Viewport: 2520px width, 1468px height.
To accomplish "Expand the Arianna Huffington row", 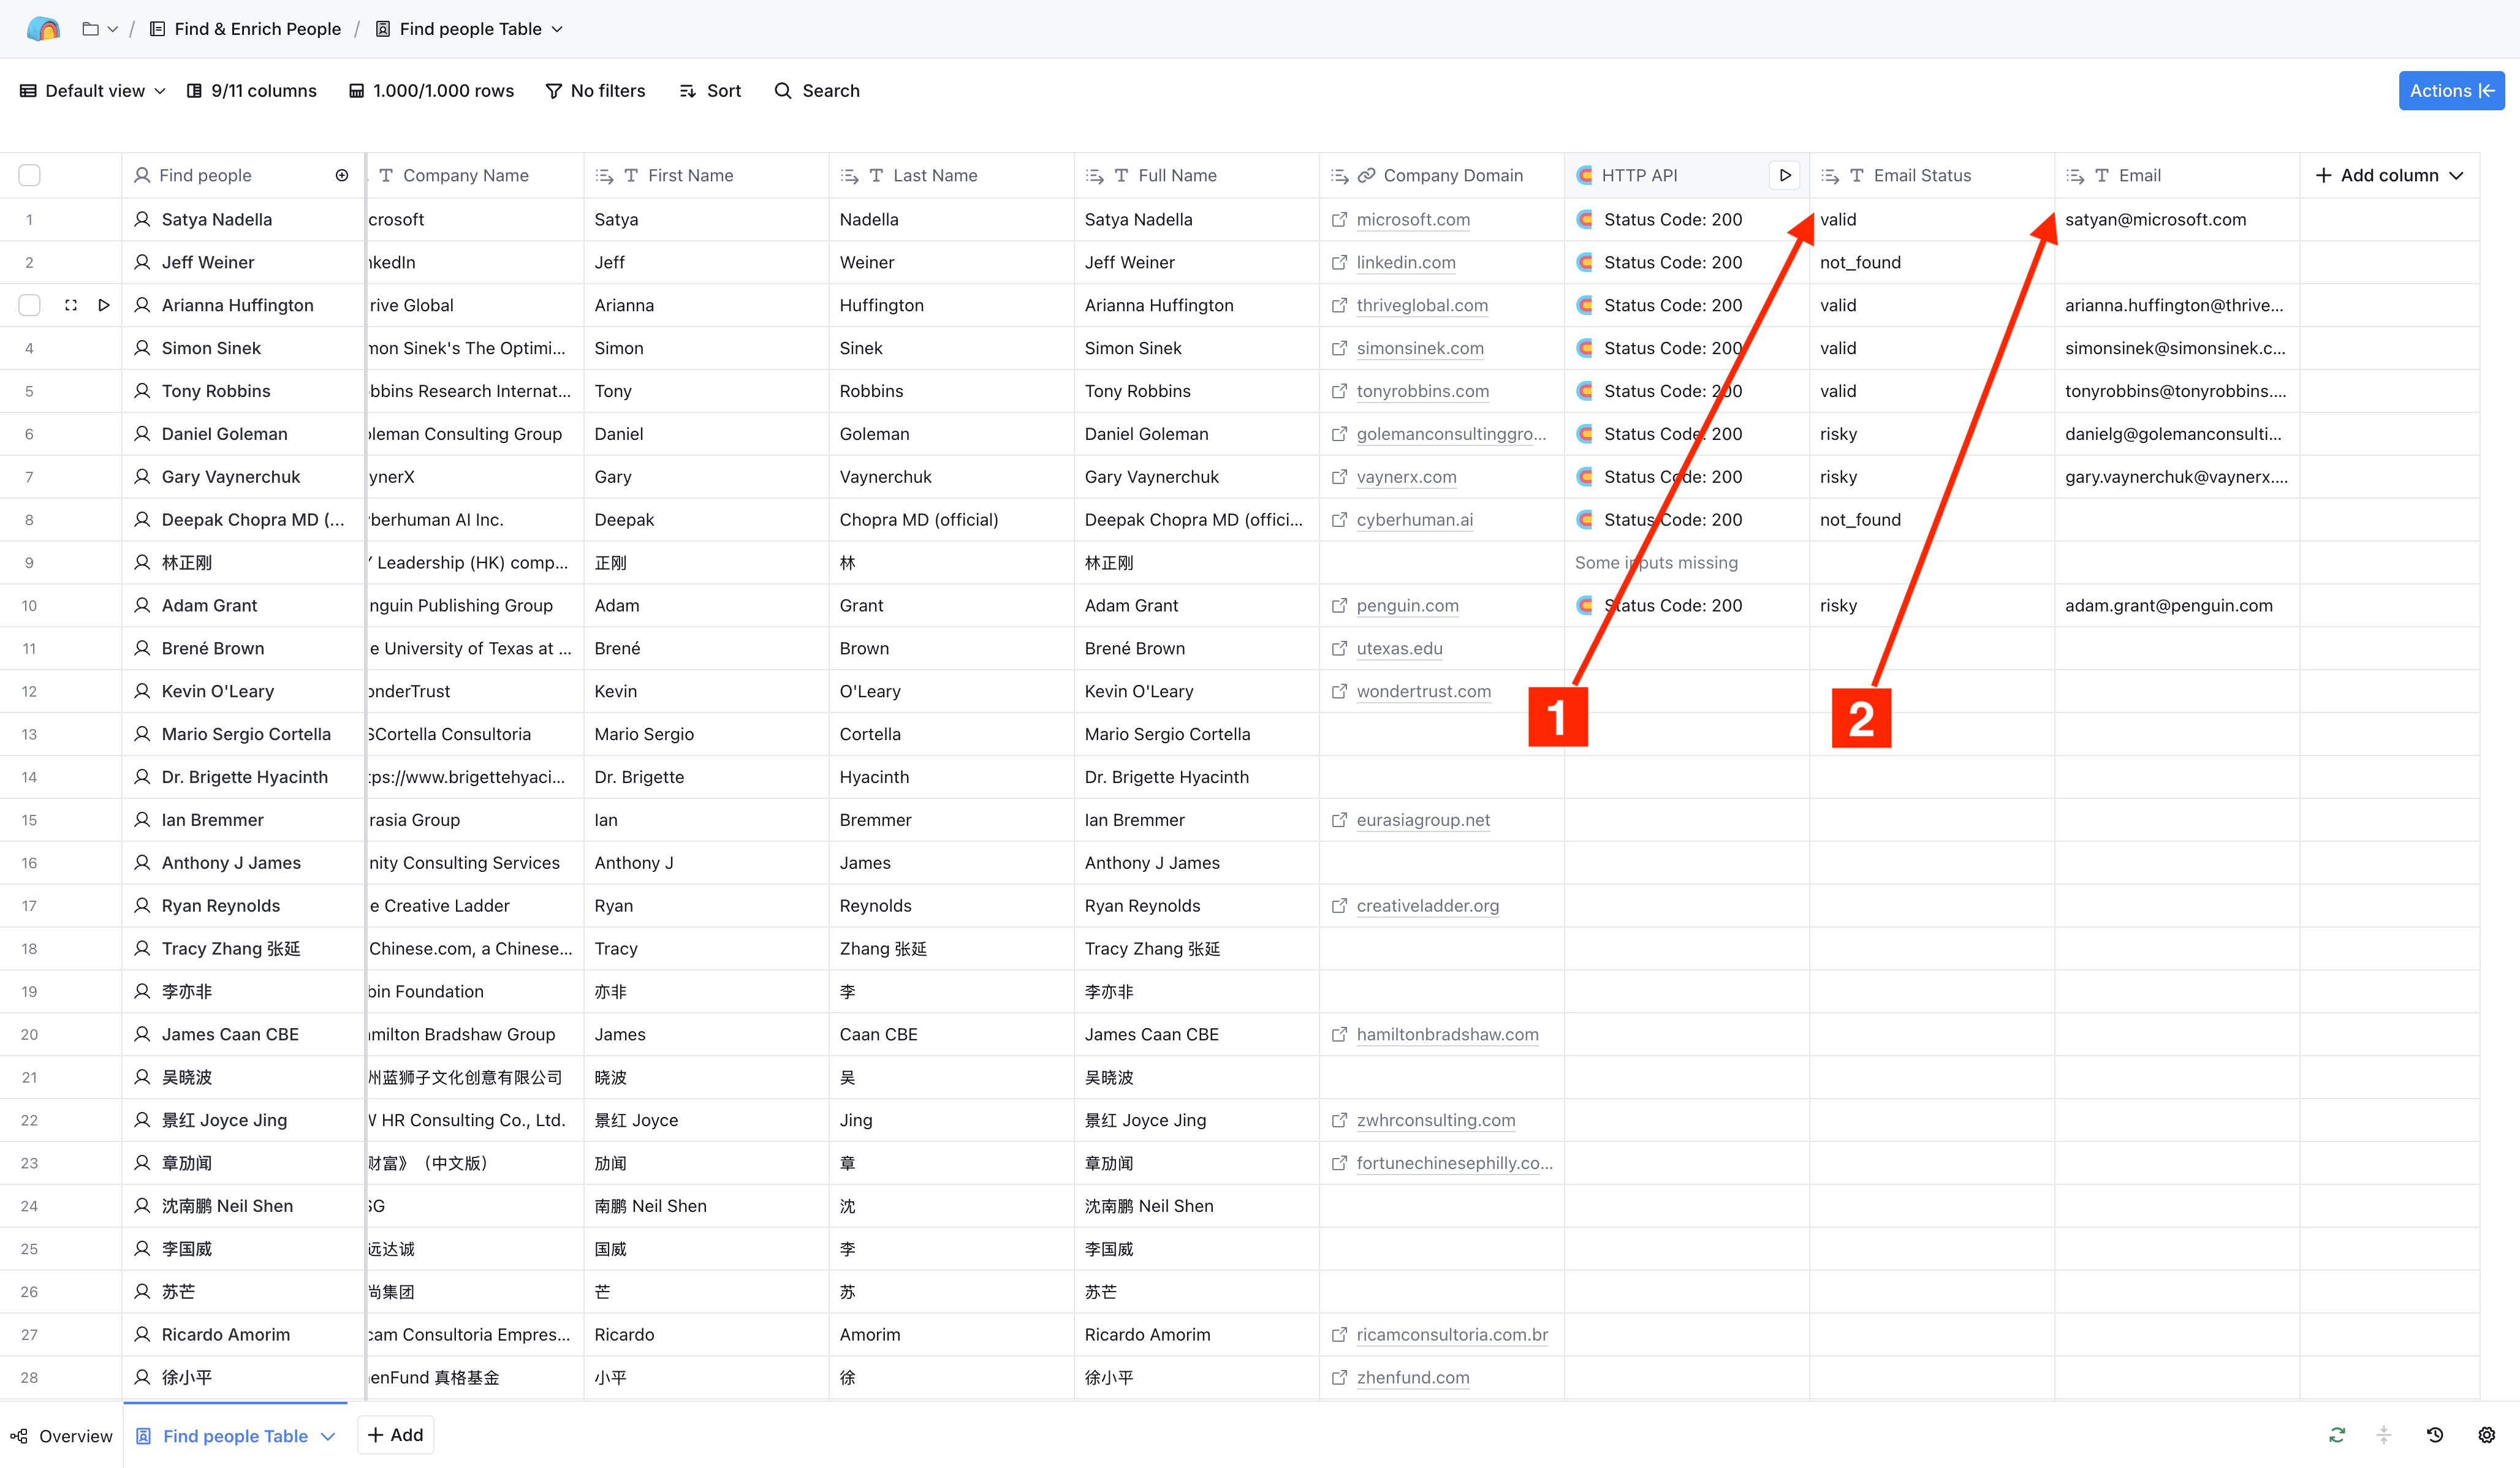I will click(71, 305).
